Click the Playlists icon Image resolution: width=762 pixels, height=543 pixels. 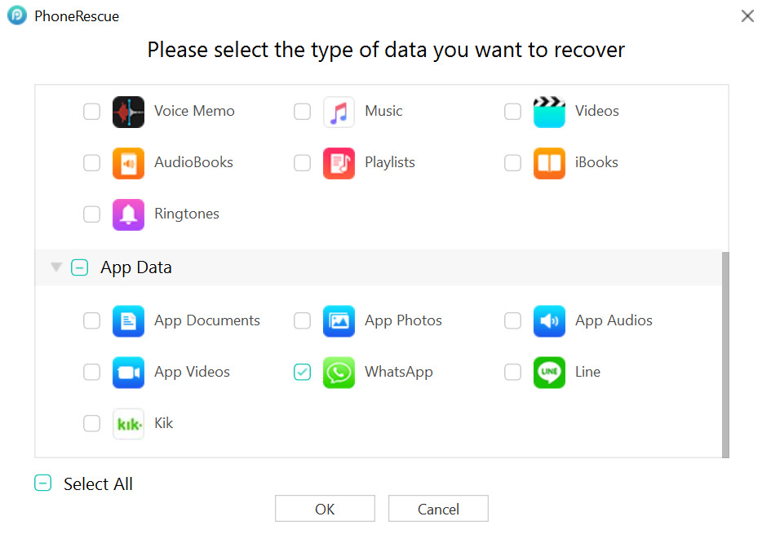(339, 163)
